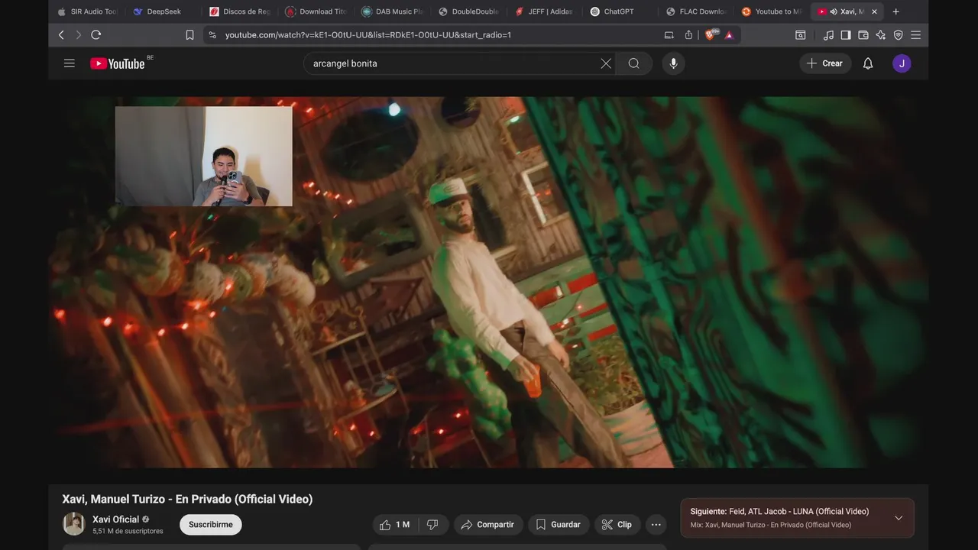978x550 pixels.
Task: Open the browser main hamburger menu
Action: [915, 35]
